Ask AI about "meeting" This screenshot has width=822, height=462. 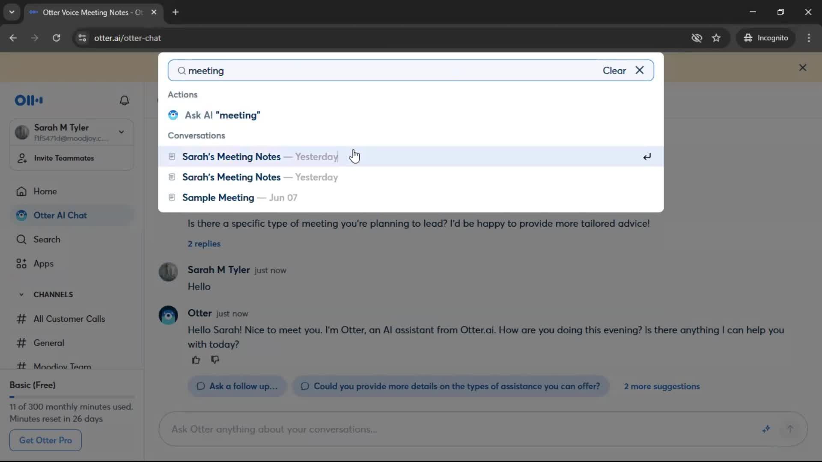pos(411,115)
